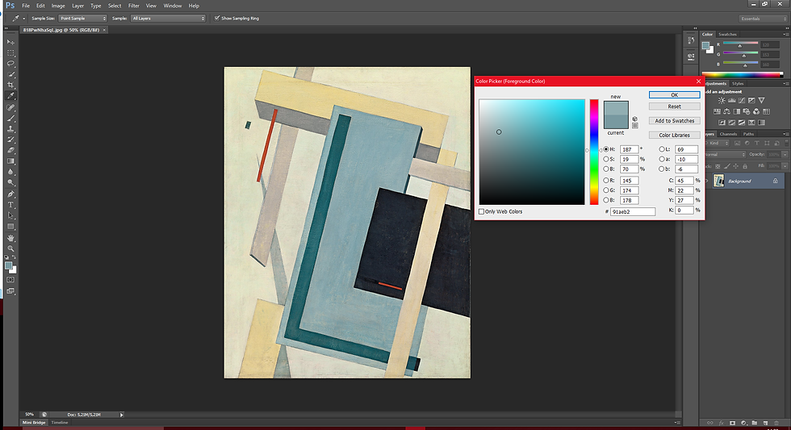Click the foreground color swatch in toolbox

click(9, 265)
